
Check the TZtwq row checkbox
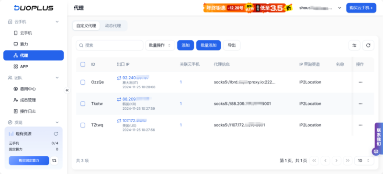pyautogui.click(x=83, y=125)
